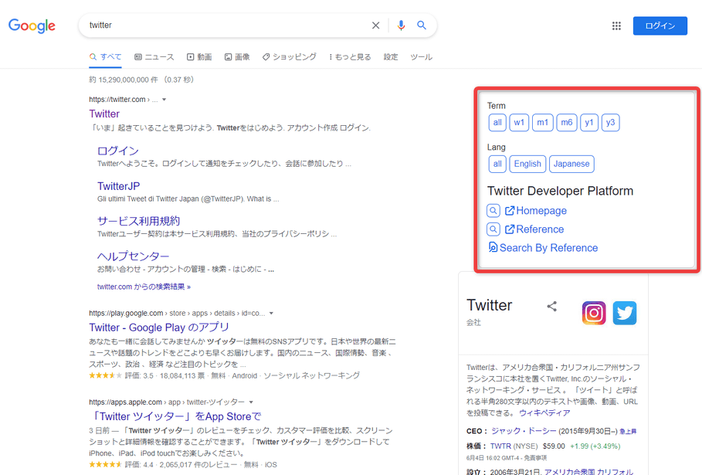Open Twitter - Google Play のアプリ result
The height and width of the screenshot is (475, 702).
pyautogui.click(x=159, y=327)
